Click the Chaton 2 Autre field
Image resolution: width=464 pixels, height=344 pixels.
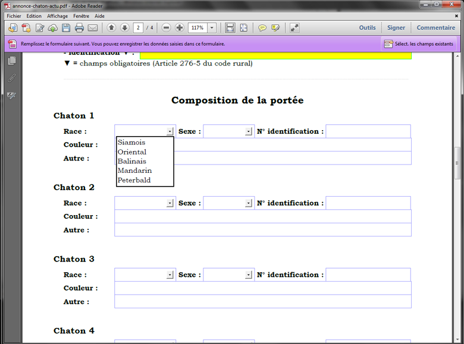pos(263,229)
